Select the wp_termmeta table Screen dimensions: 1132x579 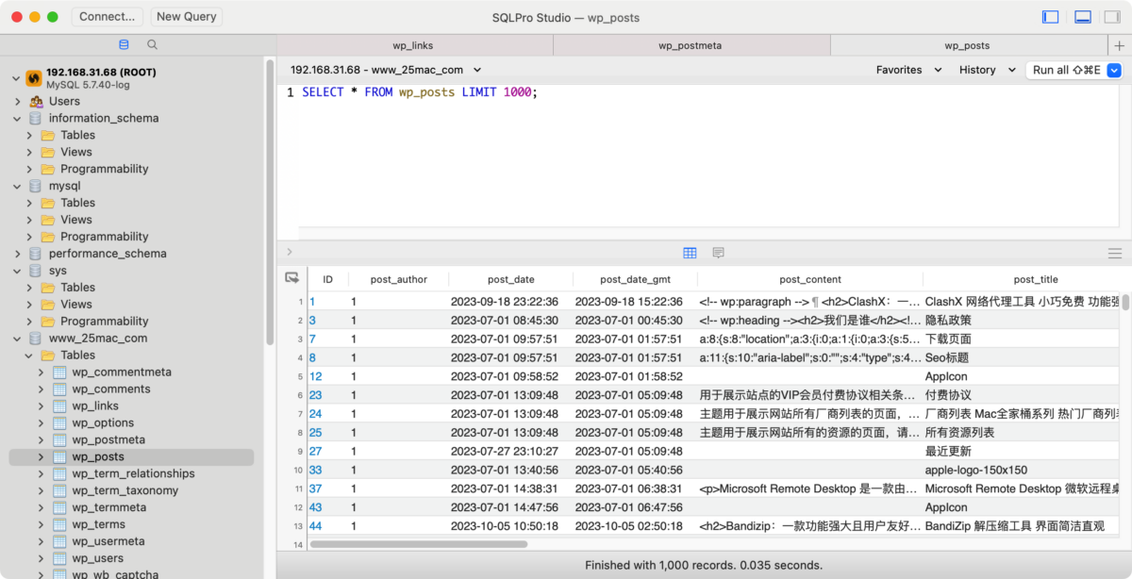109,507
